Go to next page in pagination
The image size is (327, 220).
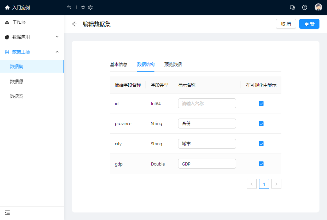pyautogui.click(x=276, y=184)
